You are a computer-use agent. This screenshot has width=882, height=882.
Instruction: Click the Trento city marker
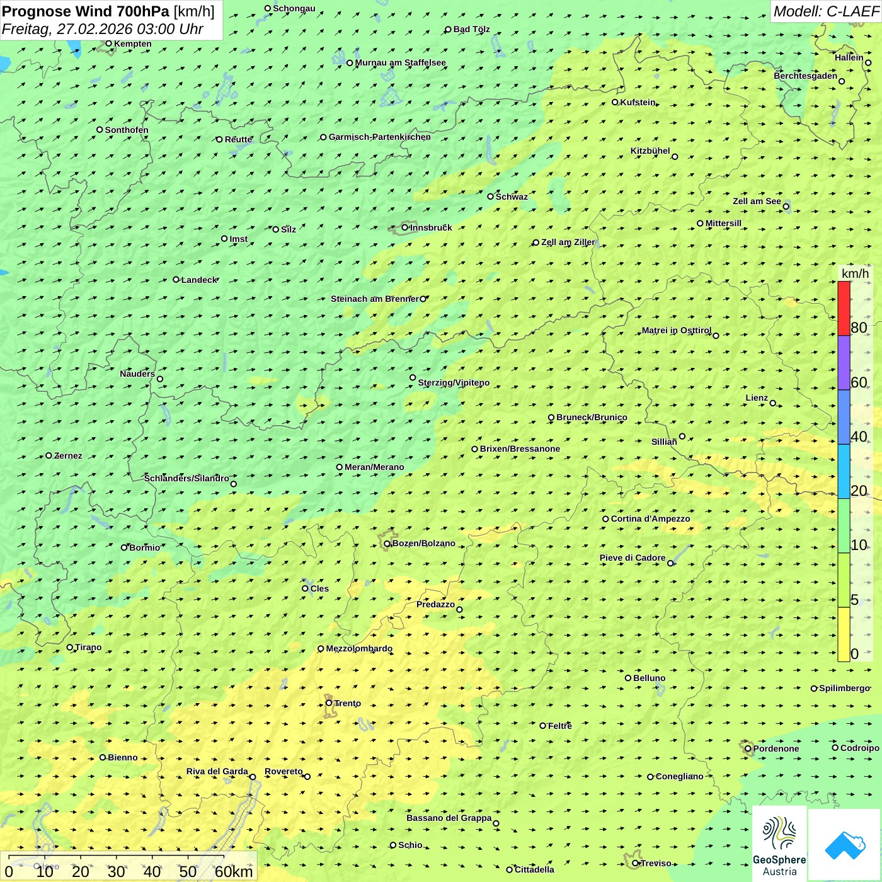click(329, 703)
